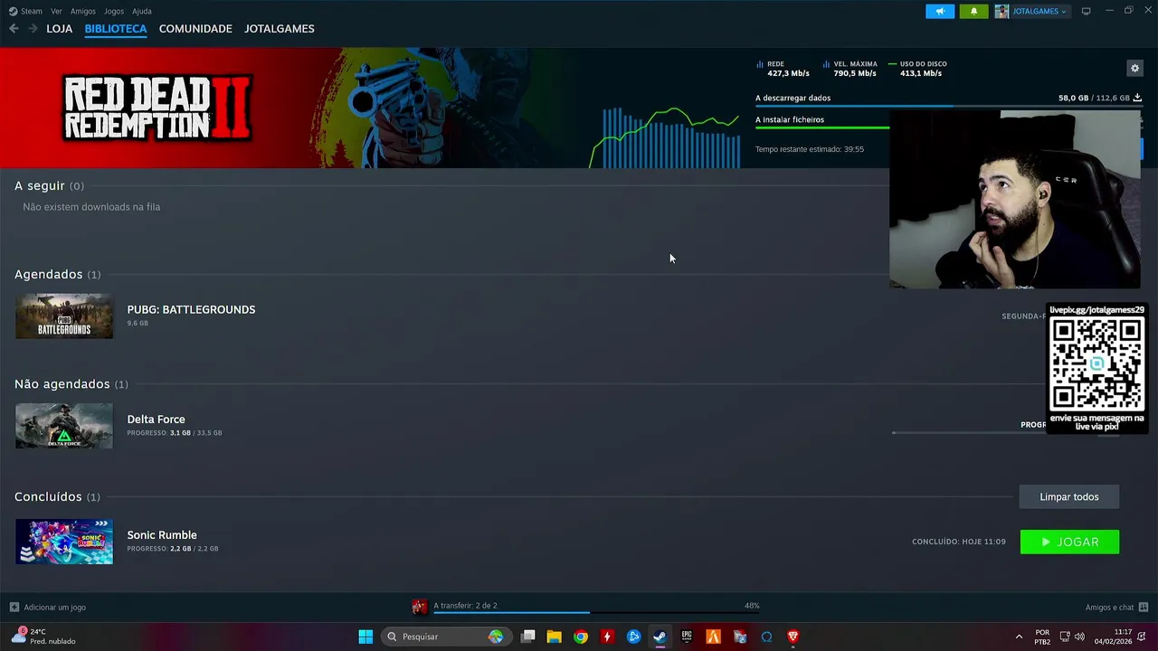1158x651 pixels.
Task: Open the Ver menu
Action: [56, 11]
